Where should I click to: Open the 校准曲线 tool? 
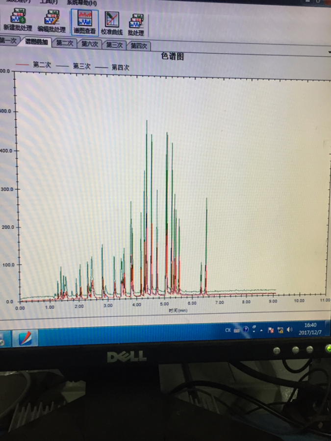112,23
